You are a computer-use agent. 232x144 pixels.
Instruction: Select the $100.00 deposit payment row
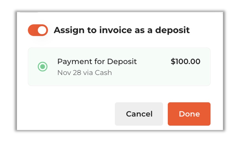coord(119,67)
